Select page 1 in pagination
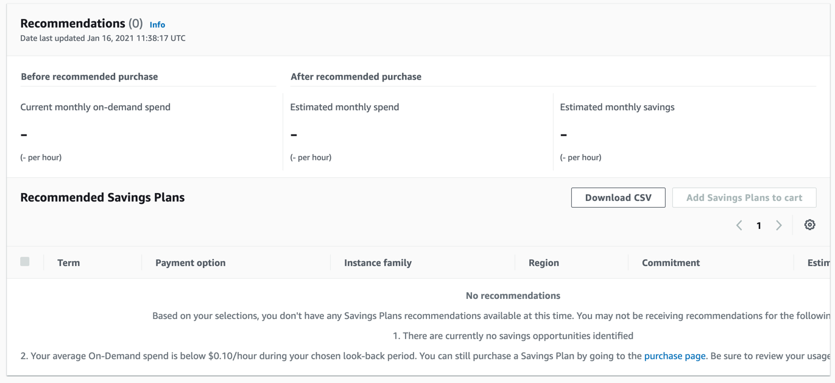Screen dimensions: 835x383 759,225
